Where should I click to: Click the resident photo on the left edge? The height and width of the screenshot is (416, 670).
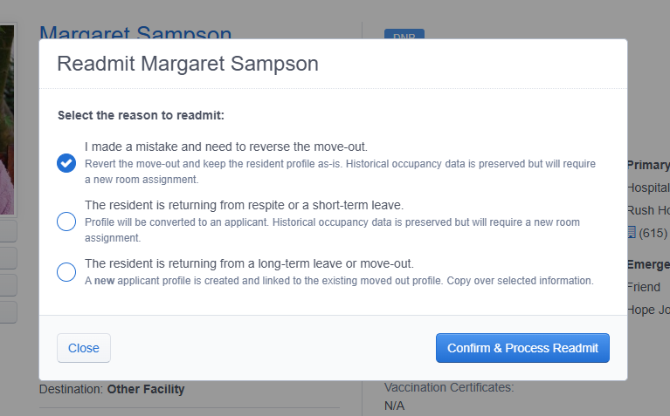point(7,119)
